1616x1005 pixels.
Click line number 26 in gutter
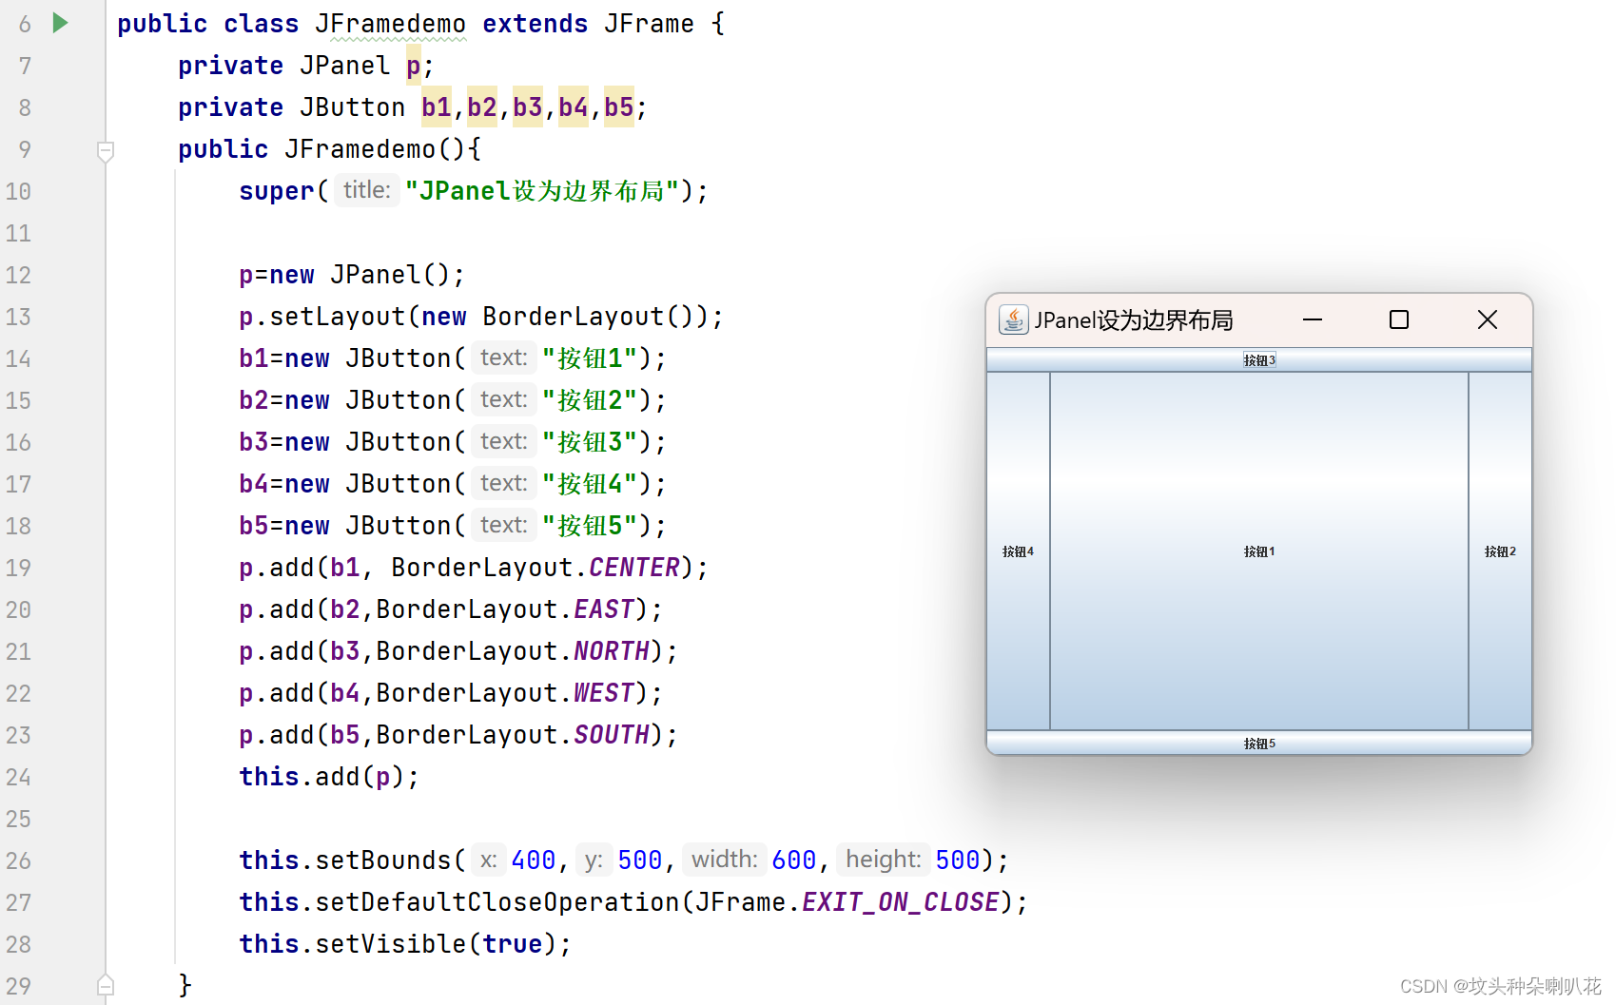pyautogui.click(x=18, y=860)
